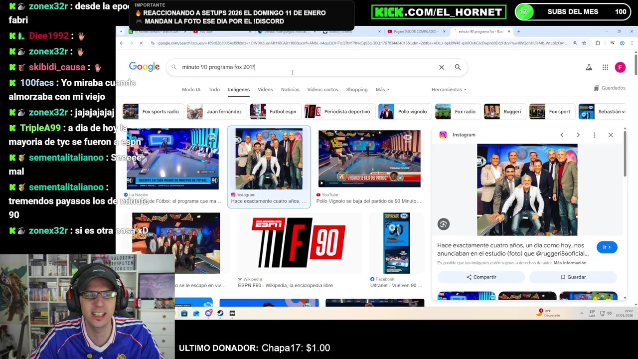Open Instagram result caption Hace exactamente cuatro años

tap(269, 201)
